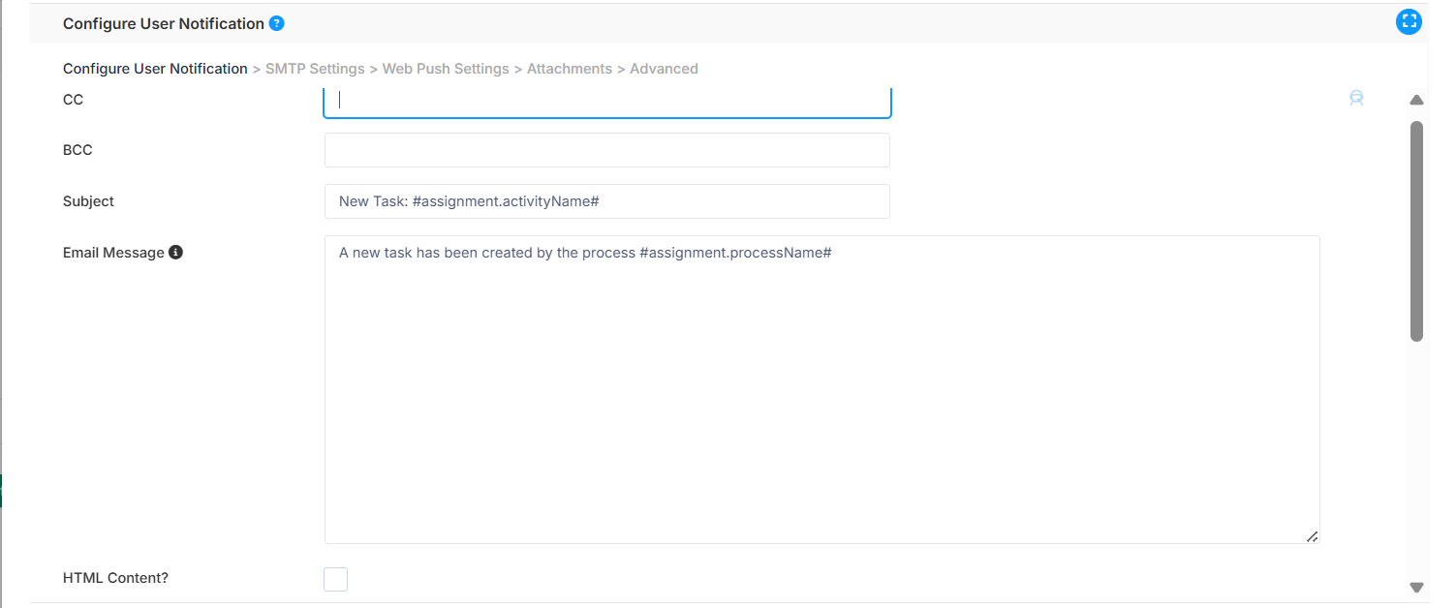The width and height of the screenshot is (1456, 608).
Task: Enable the HTML Content checkbox
Action: pyautogui.click(x=335, y=579)
